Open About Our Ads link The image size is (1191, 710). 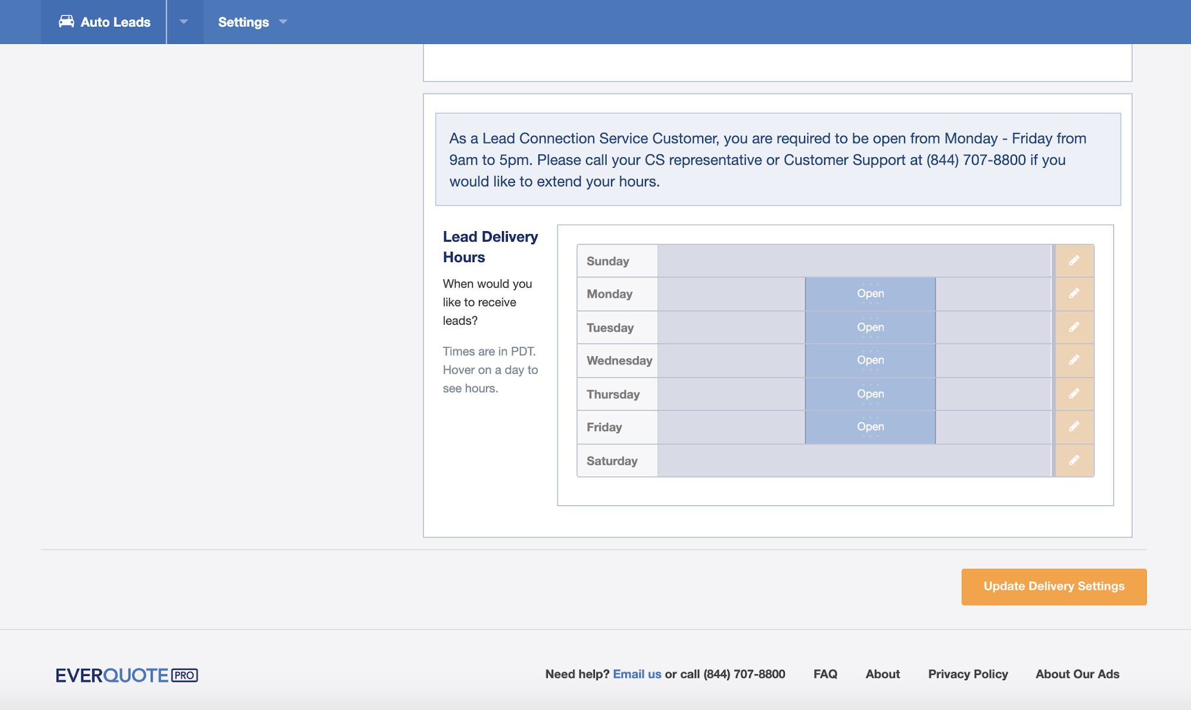(x=1077, y=674)
